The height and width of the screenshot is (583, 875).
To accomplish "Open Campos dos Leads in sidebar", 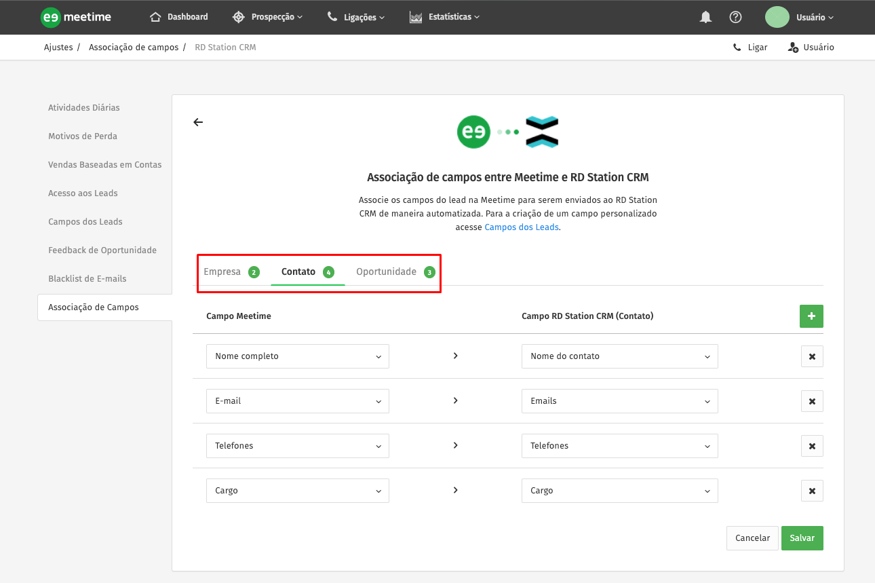I will [85, 222].
